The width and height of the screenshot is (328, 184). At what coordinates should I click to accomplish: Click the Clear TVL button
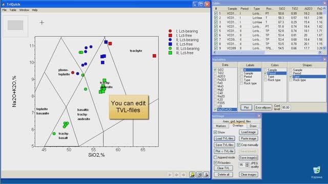click(x=223, y=168)
